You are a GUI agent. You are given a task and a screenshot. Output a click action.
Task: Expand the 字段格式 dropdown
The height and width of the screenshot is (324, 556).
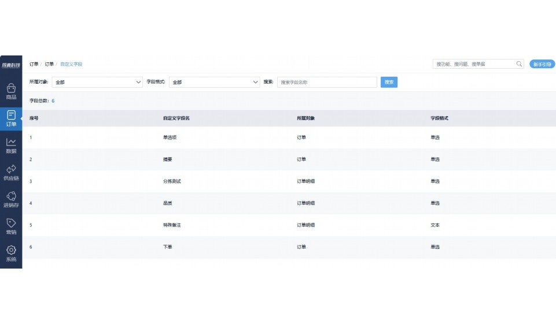(x=214, y=83)
